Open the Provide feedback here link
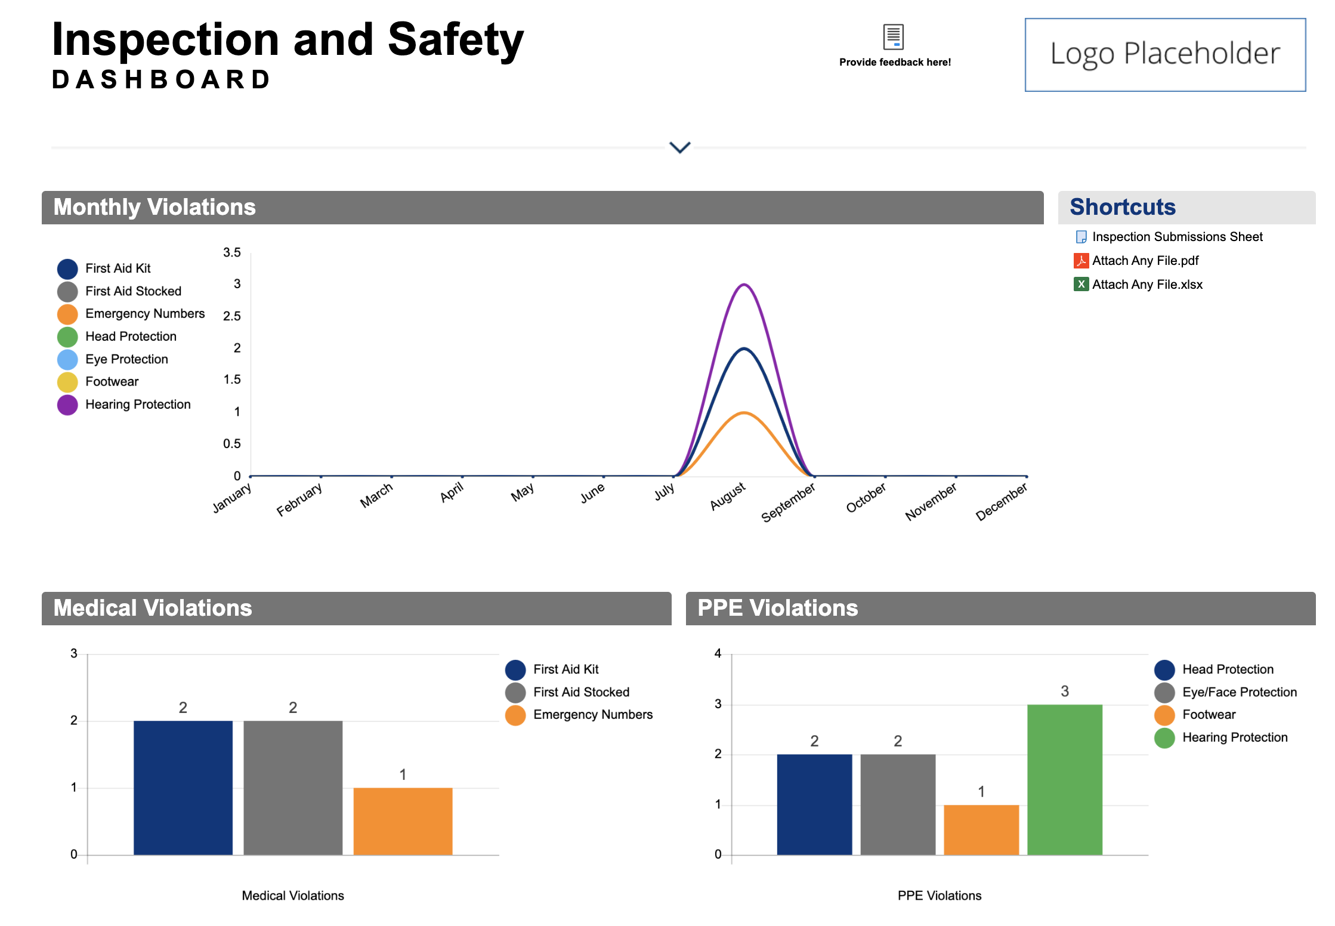The width and height of the screenshot is (1335, 926). coord(894,61)
